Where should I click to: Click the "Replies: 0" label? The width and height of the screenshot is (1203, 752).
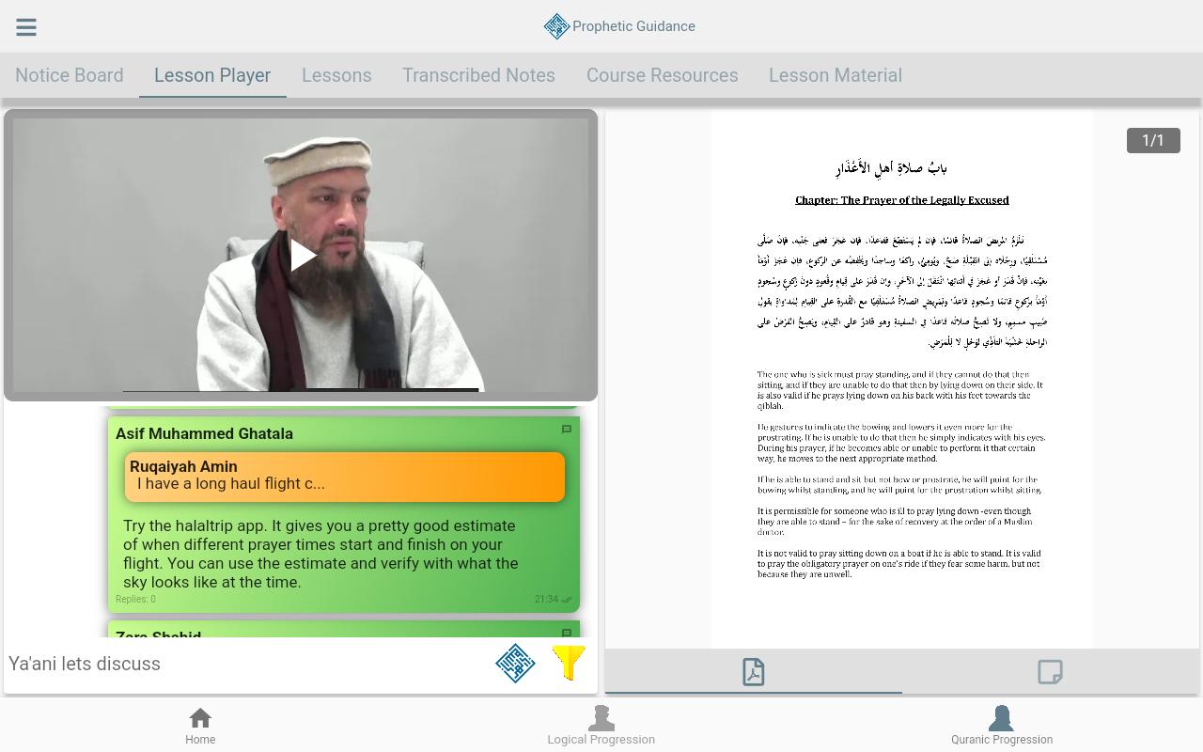point(135,599)
